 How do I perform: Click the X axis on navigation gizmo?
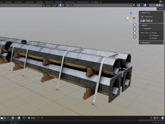coord(134,18)
